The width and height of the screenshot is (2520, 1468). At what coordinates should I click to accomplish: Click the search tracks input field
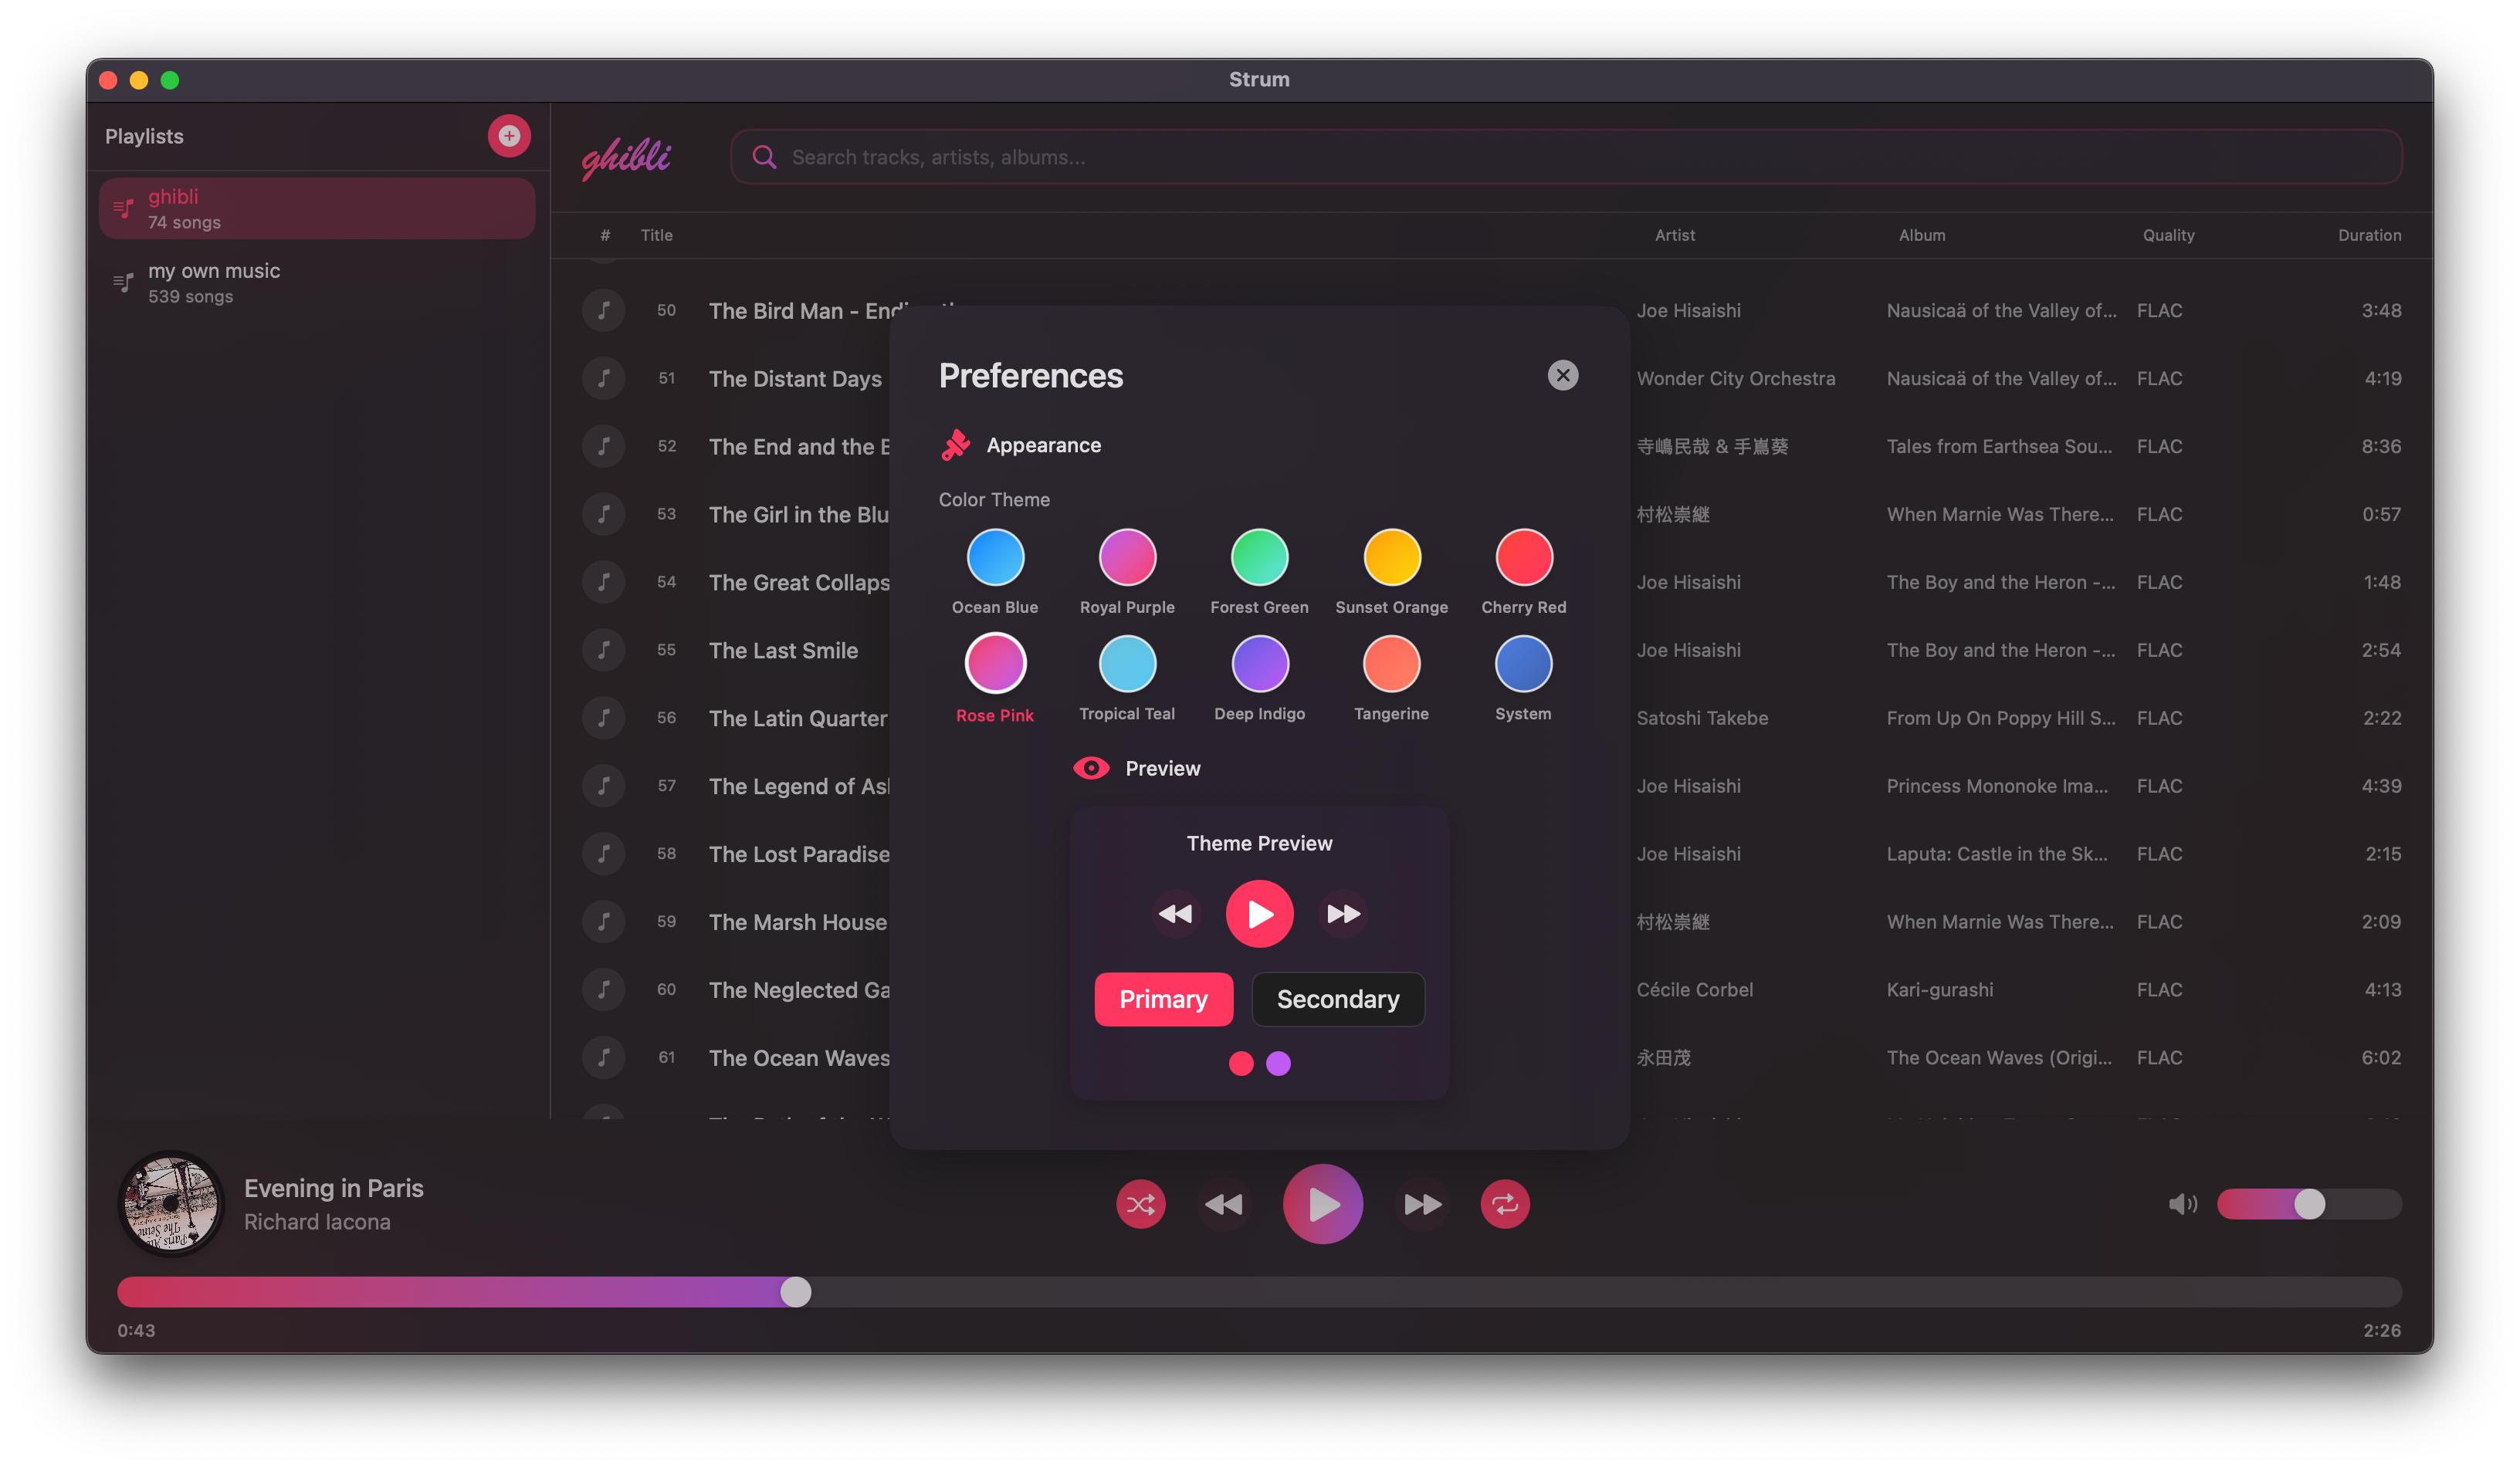click(x=1566, y=157)
